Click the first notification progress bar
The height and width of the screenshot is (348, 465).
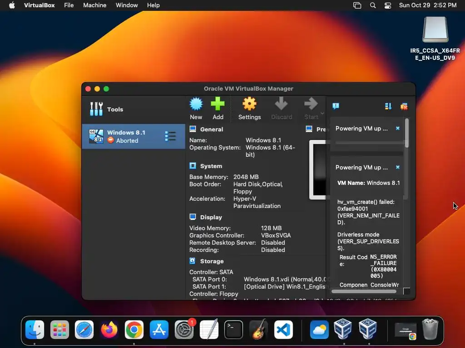click(369, 143)
